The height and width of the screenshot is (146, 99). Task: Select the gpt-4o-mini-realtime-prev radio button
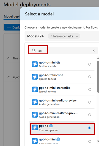coord(90,115)
